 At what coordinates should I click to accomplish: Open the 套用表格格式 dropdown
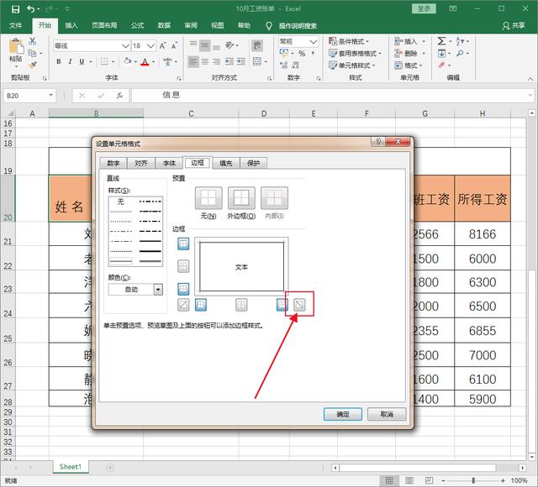tap(355, 54)
